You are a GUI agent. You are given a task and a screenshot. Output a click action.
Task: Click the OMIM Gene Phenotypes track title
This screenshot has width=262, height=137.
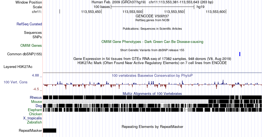pos(152,42)
